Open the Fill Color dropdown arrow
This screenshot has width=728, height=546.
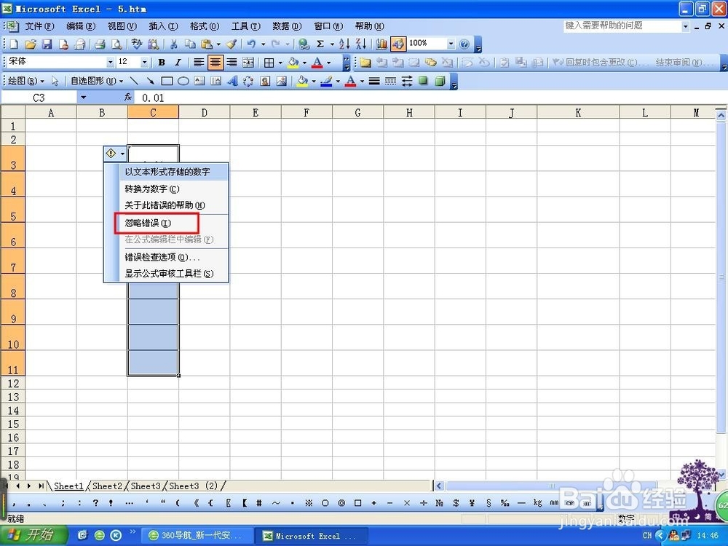click(304, 62)
